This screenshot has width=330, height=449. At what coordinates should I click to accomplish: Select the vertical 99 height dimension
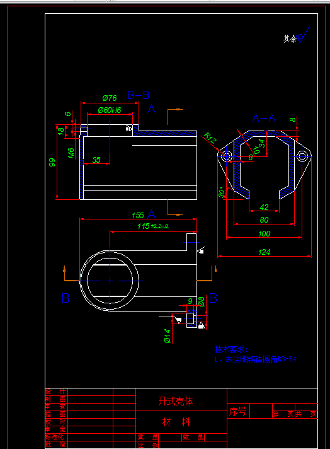[x=52, y=162]
